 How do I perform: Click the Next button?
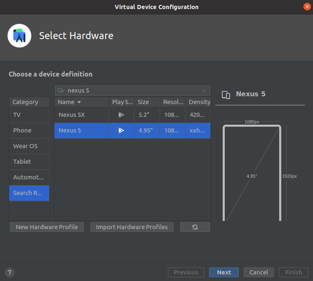pyautogui.click(x=224, y=272)
